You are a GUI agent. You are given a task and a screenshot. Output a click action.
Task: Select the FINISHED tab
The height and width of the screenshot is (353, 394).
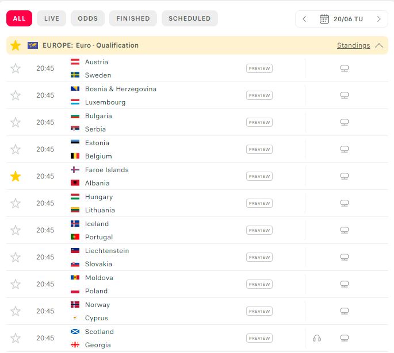[133, 18]
